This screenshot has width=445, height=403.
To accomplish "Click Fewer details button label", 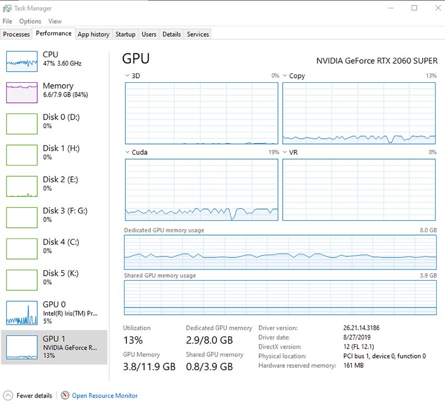I will coord(34,395).
